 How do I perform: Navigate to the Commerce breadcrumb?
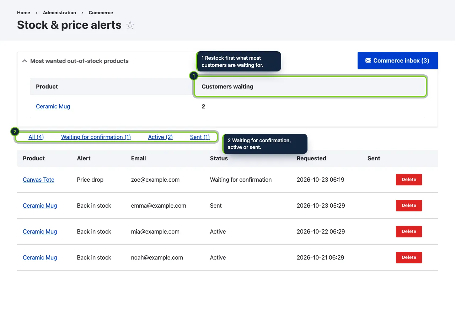coord(101,12)
